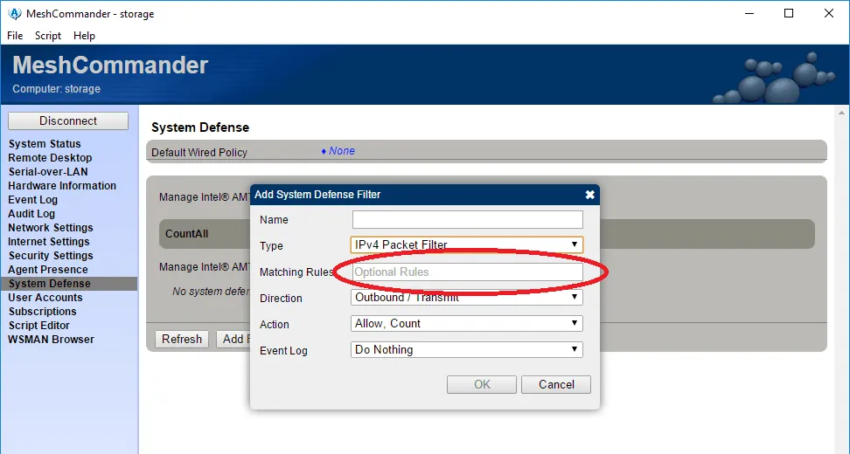
Task: Go to Hardware Information page
Action: point(62,186)
